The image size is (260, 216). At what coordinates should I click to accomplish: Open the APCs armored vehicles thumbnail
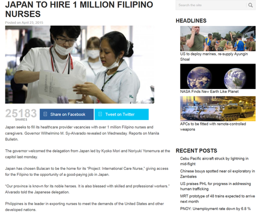[x=218, y=109]
